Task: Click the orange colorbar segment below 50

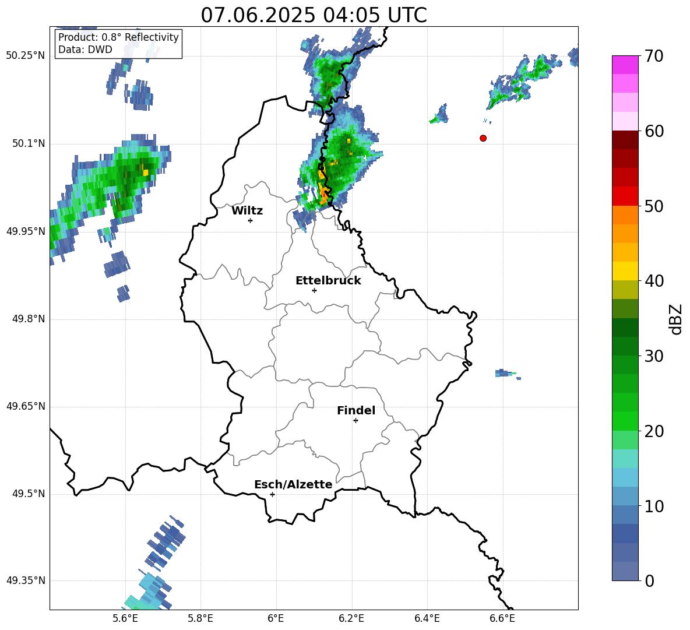Action: (x=625, y=214)
